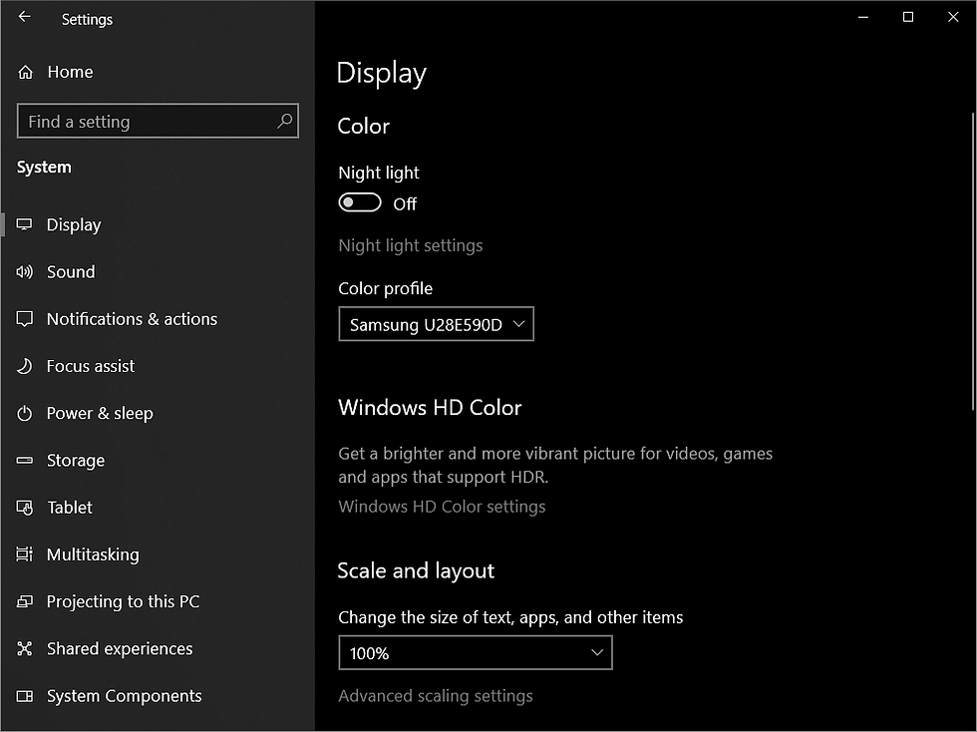Click the Power & sleep icon
Screen dimensions: 977x732
25,413
